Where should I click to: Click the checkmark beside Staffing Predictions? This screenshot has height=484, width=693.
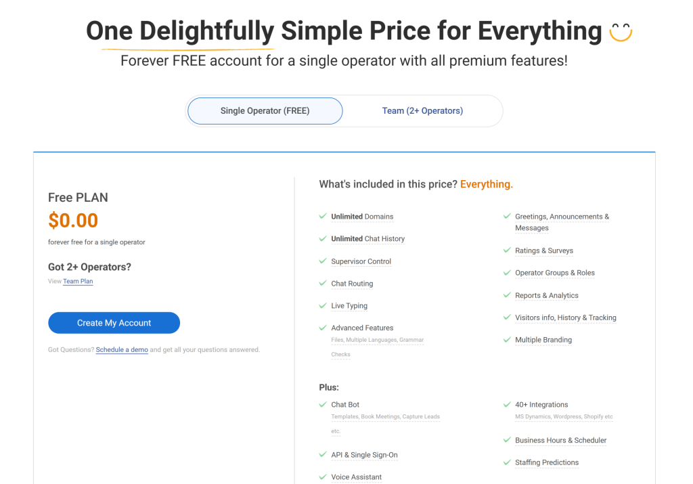point(507,462)
